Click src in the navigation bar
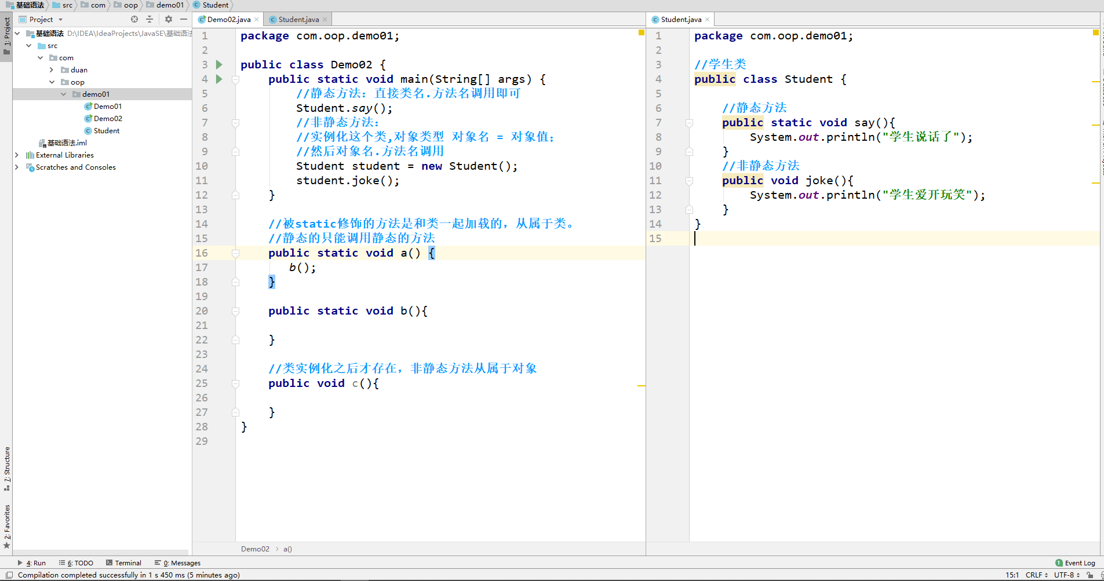1104x581 pixels. (x=63, y=5)
